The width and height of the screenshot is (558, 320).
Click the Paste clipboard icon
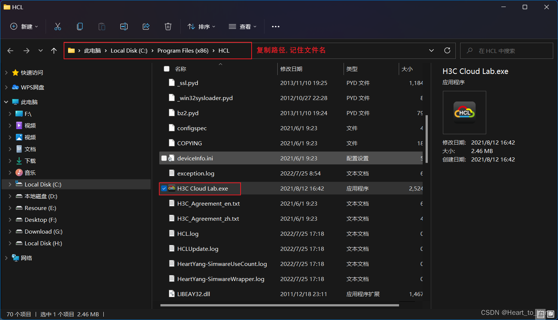coord(102,26)
